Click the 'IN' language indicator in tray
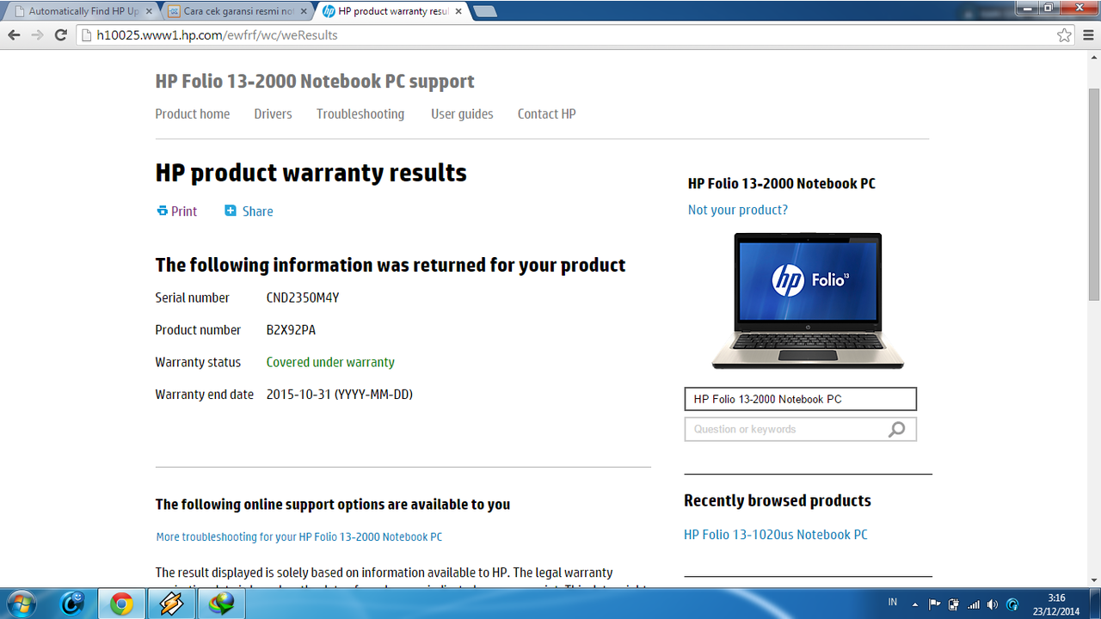 892,603
